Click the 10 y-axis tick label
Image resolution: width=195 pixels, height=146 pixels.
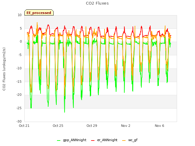[x=19, y=15]
